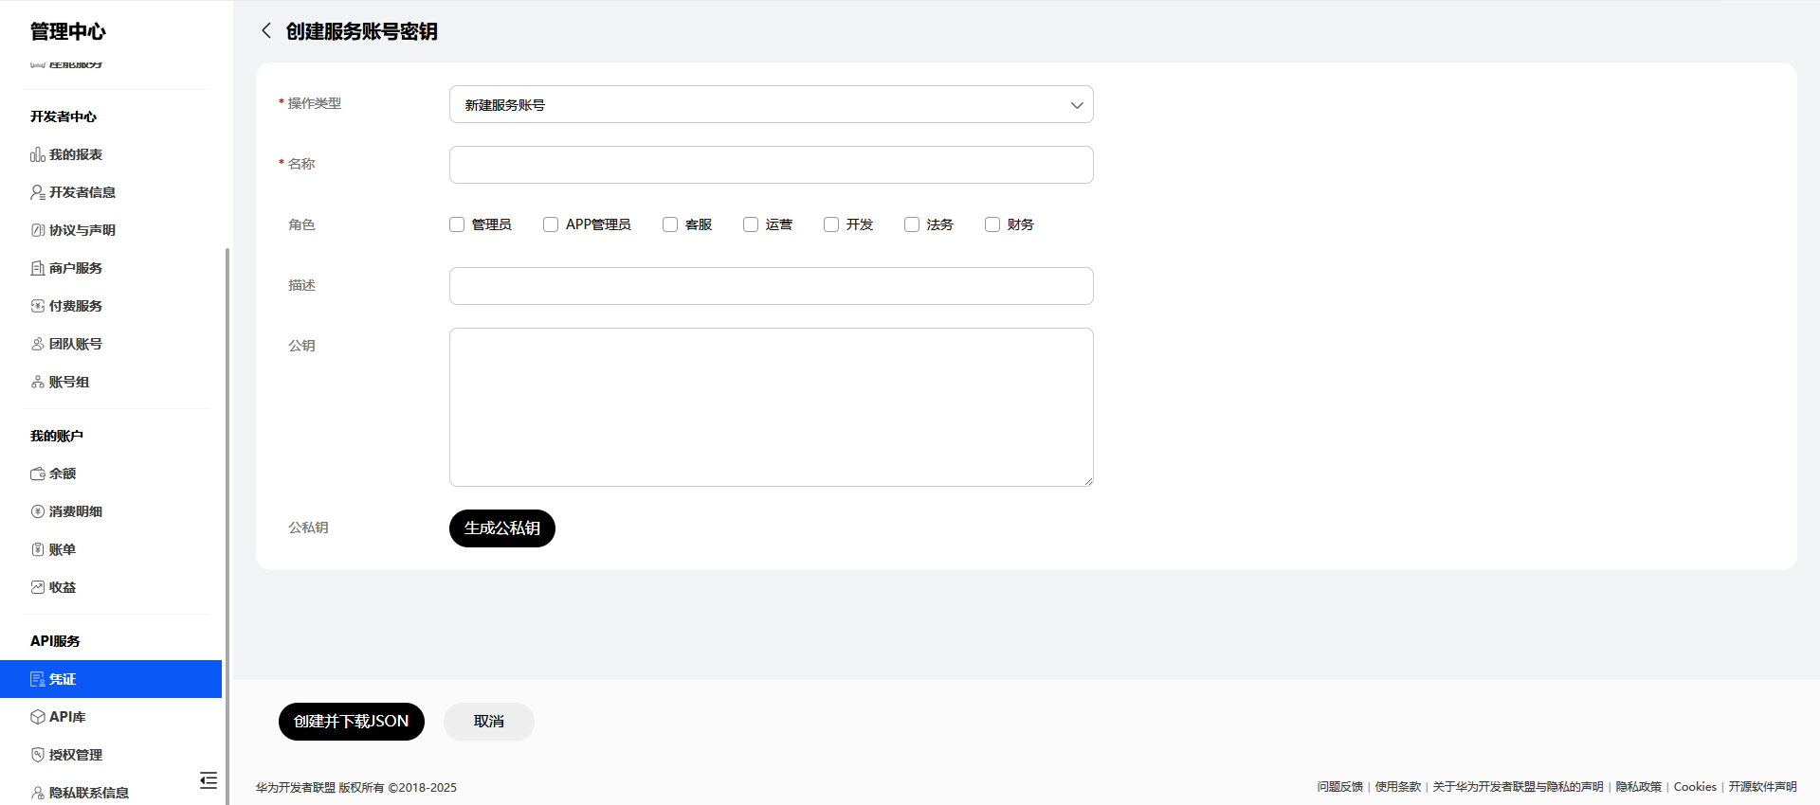Click the 创建并下载JSON button
Screen dimensions: 1820x805
coord(352,722)
